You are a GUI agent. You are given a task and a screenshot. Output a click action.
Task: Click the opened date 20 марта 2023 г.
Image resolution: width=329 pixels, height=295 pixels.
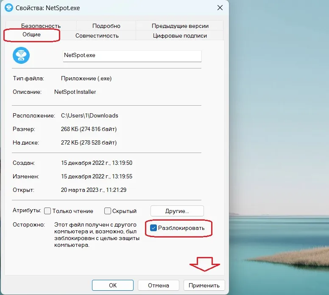click(94, 190)
